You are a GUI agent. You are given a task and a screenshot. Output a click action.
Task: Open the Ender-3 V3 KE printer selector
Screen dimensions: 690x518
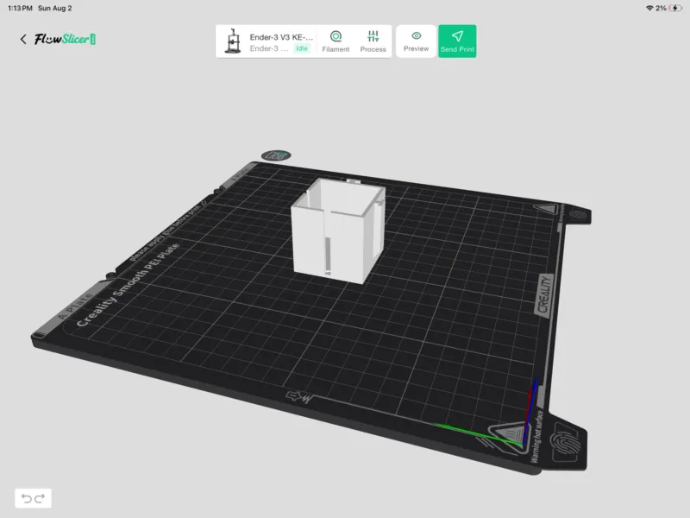267,41
